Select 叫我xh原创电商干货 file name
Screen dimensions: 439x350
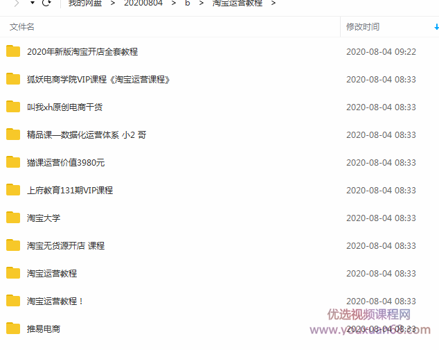point(64,107)
